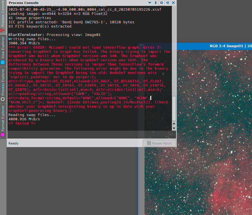Click the '41 image properties' line

tap(30, 18)
